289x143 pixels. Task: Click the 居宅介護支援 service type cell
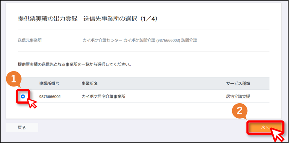coord(238,97)
